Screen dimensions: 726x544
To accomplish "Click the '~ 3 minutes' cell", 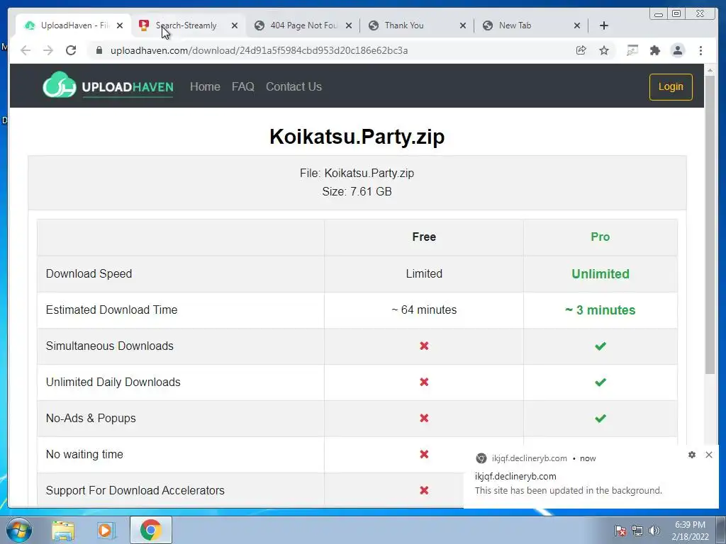I will pos(600,310).
